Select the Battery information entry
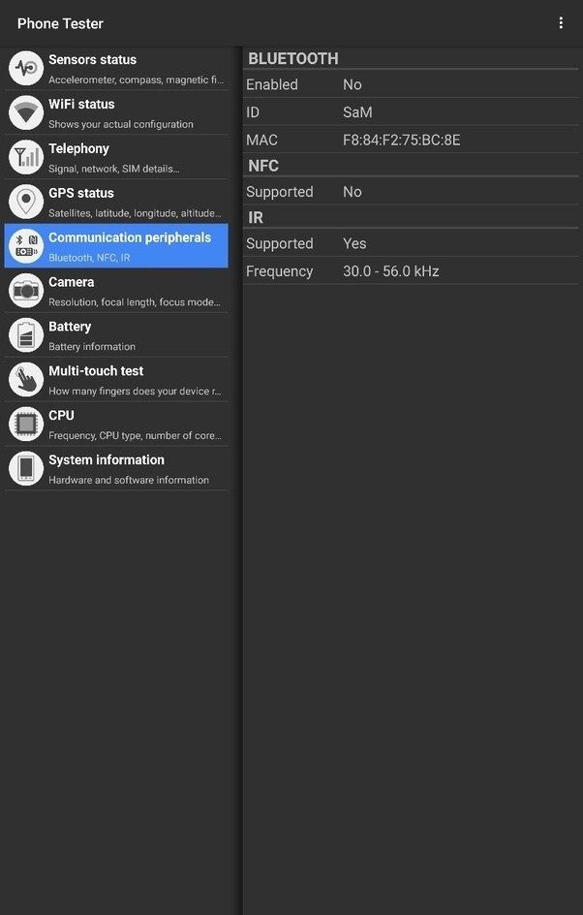Viewport: 583px width, 915px height. pyautogui.click(x=136, y=335)
